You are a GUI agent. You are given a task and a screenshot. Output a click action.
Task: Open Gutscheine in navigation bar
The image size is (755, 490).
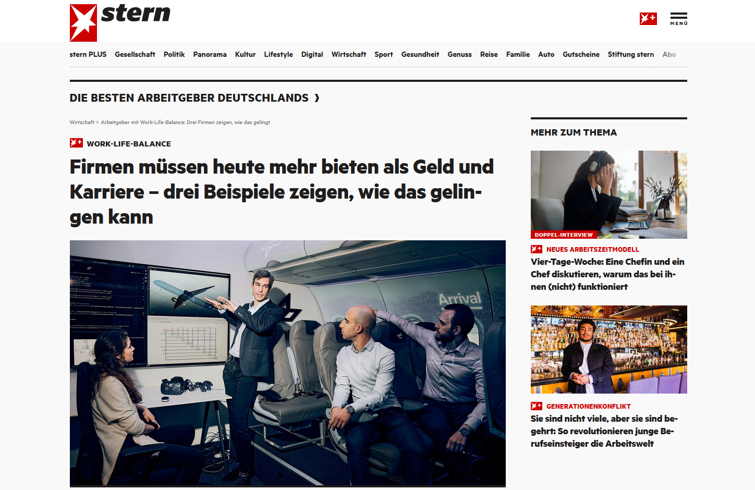coord(581,54)
